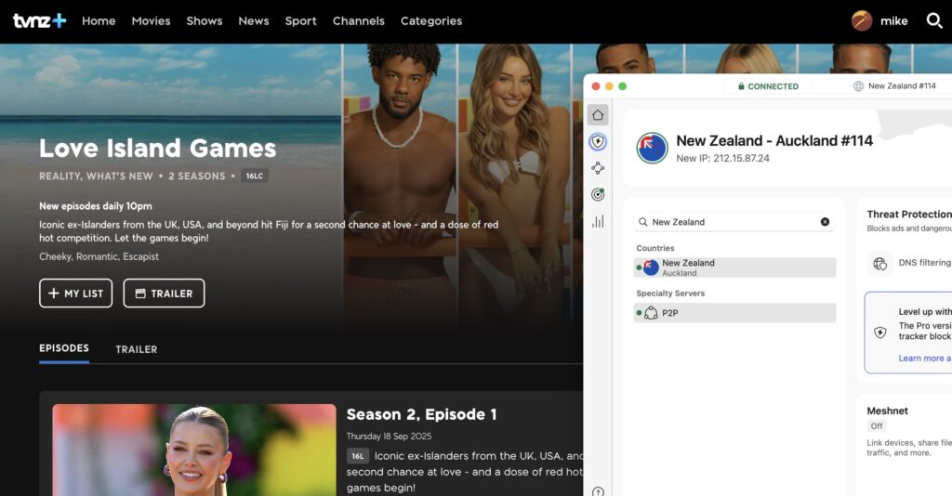
Task: Go to the VPN home icon in sidebar
Action: [x=598, y=114]
